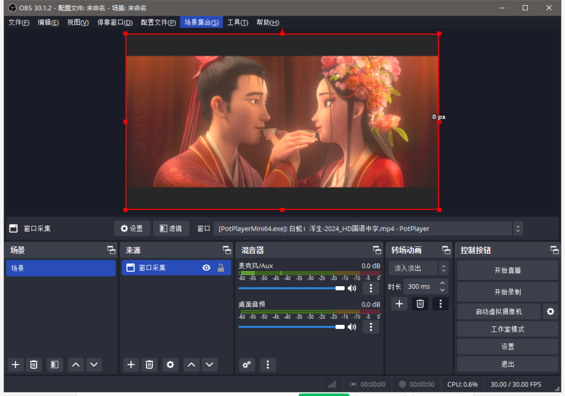Open the captured window selection dropdown
The image size is (565, 396).
(x=518, y=228)
